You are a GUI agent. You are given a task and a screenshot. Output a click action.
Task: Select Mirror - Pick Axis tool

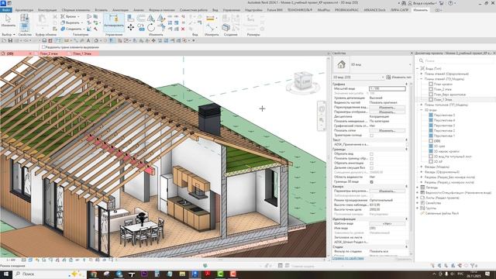151,18
